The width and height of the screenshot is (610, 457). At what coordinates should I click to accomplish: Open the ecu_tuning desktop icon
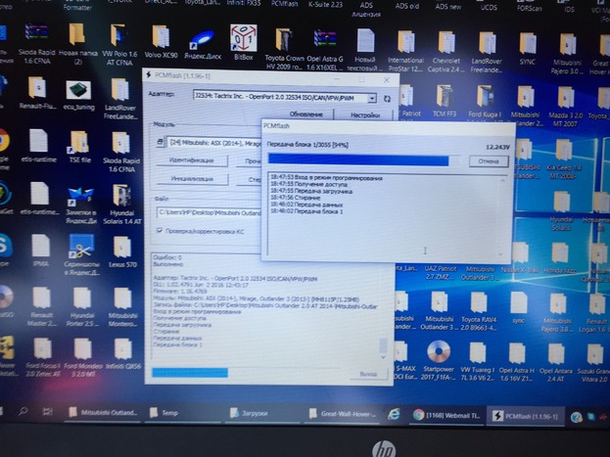(x=78, y=94)
